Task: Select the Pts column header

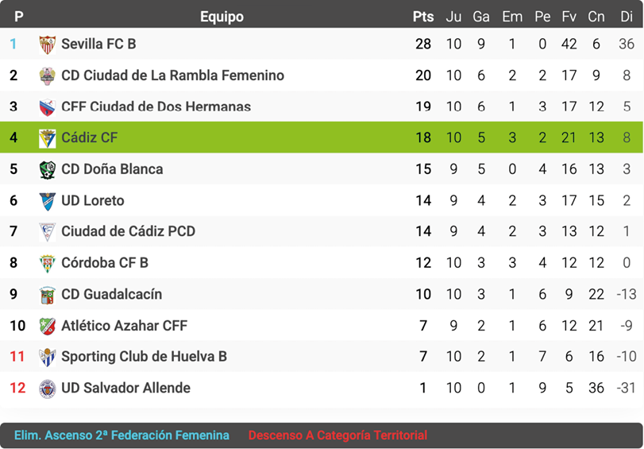Action: pyautogui.click(x=423, y=17)
